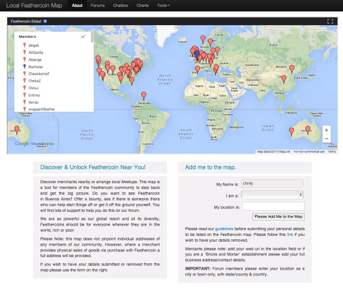Toggle fullscreen map view icon

click(330, 21)
